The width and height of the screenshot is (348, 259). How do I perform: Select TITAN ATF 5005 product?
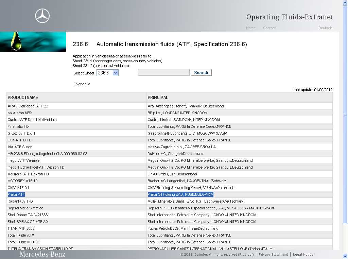coord(21,228)
